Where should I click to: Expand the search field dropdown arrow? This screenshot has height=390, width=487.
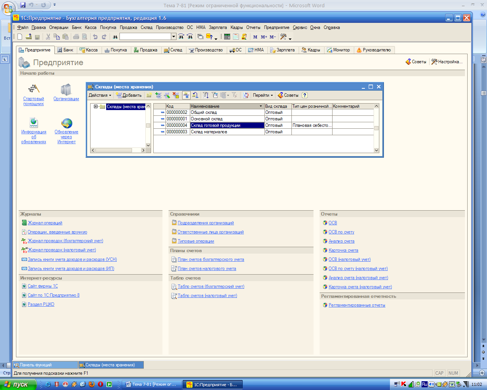click(x=173, y=37)
